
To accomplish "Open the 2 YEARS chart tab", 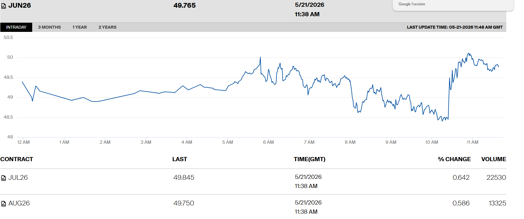I will [x=108, y=27].
